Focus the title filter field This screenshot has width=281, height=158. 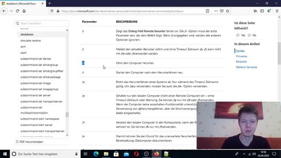pyautogui.click(x=41, y=23)
